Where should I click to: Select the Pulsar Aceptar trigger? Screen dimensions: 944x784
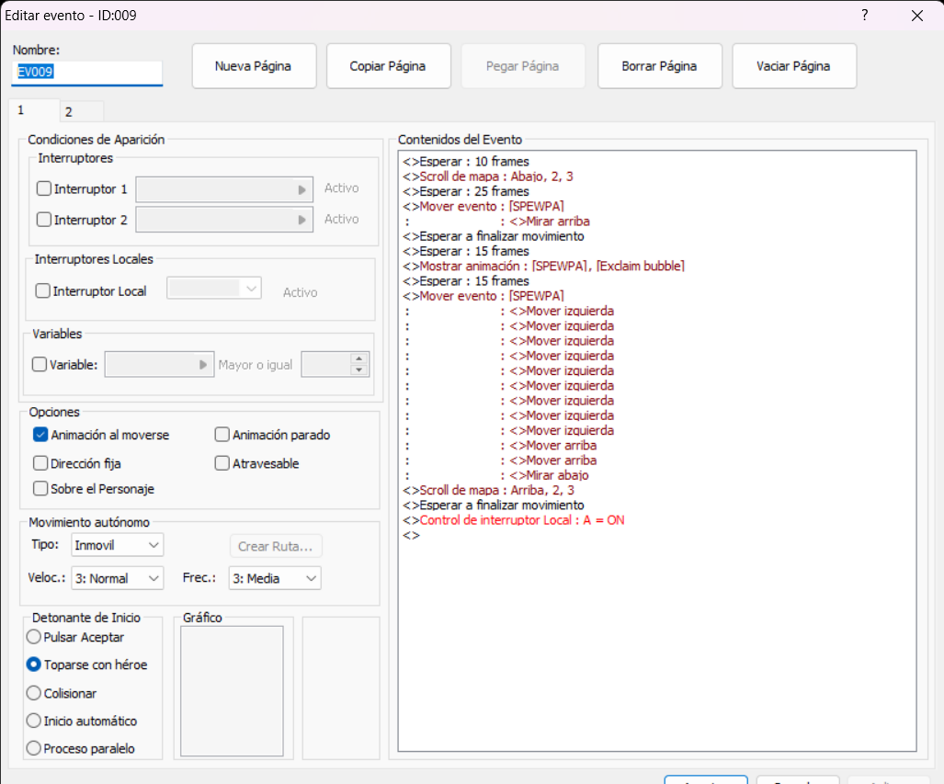point(33,636)
